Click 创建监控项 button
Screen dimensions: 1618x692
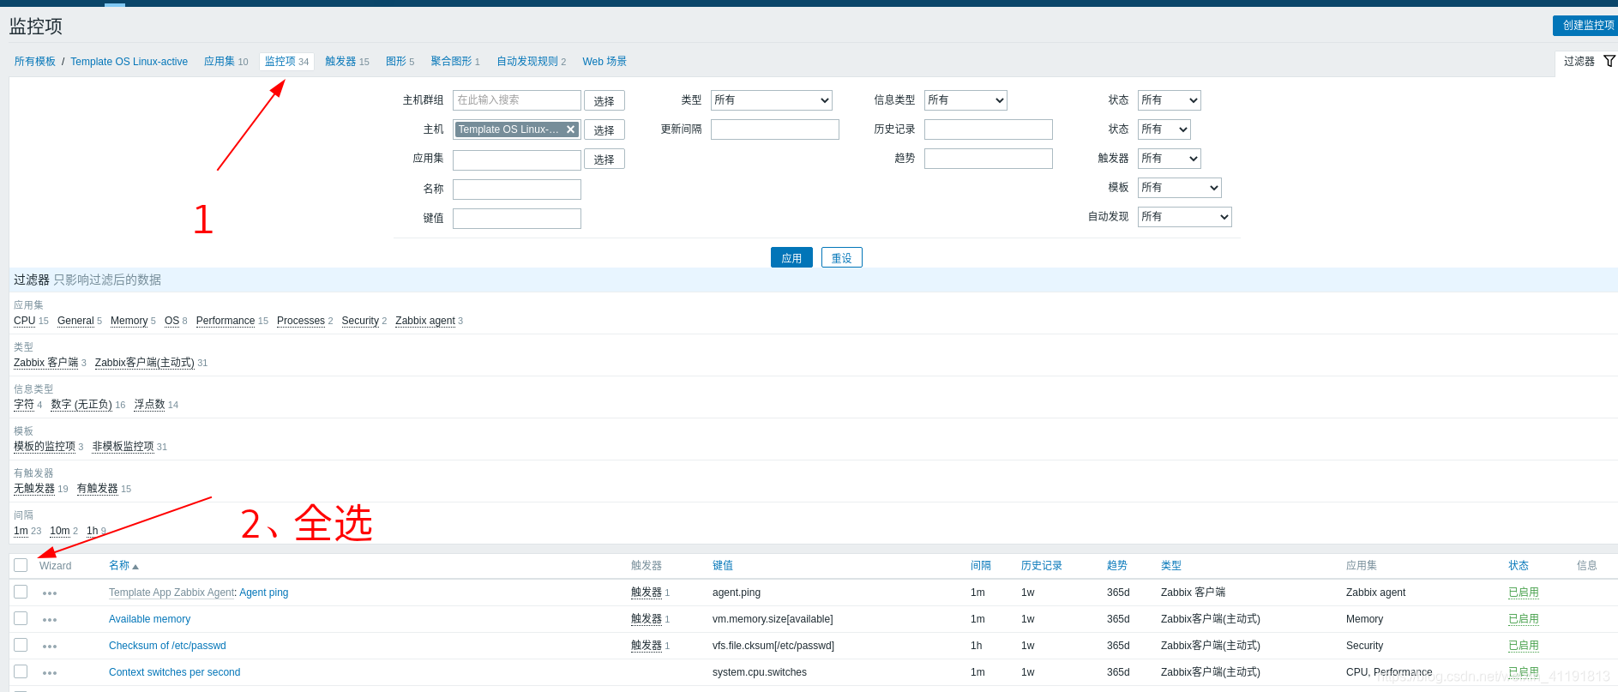pyautogui.click(x=1585, y=26)
